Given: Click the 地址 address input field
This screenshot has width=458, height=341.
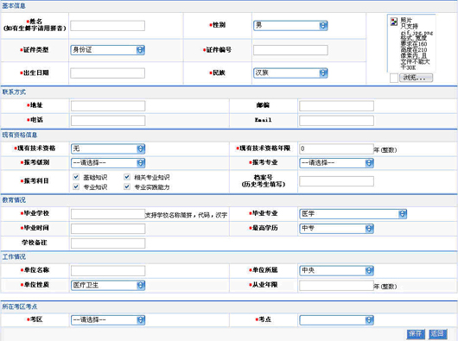Looking at the screenshot, I should pyautogui.click(x=108, y=105).
